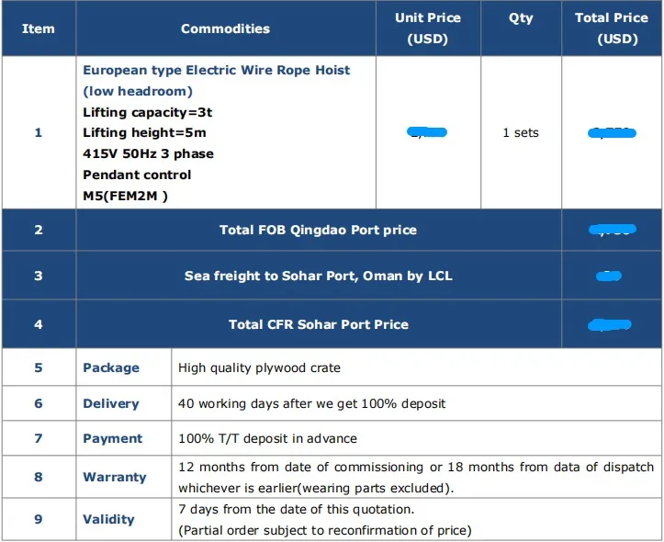Screen dimensions: 664x542
Task: Select the Total CFR Sohar Port Price row
Action: click(318, 324)
